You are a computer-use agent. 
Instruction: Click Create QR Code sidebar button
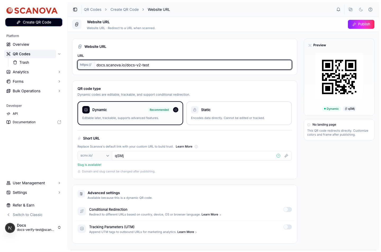point(34,22)
